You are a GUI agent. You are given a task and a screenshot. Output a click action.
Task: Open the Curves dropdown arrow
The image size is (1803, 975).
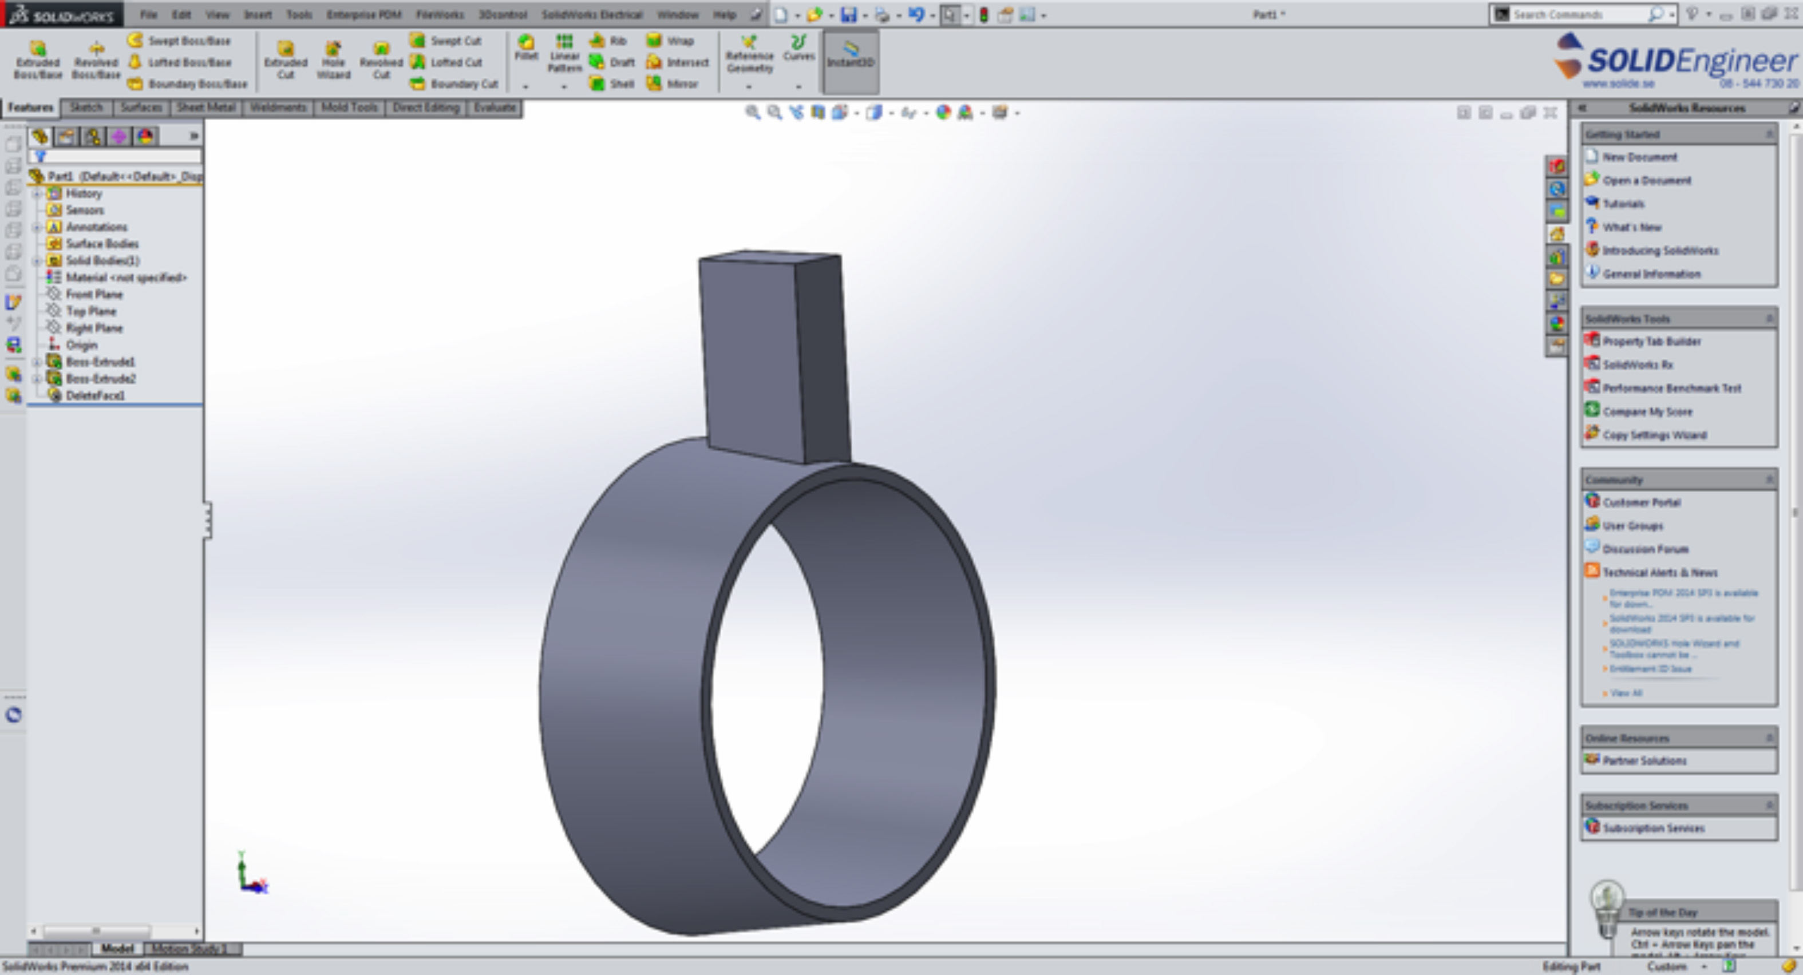coord(798,87)
